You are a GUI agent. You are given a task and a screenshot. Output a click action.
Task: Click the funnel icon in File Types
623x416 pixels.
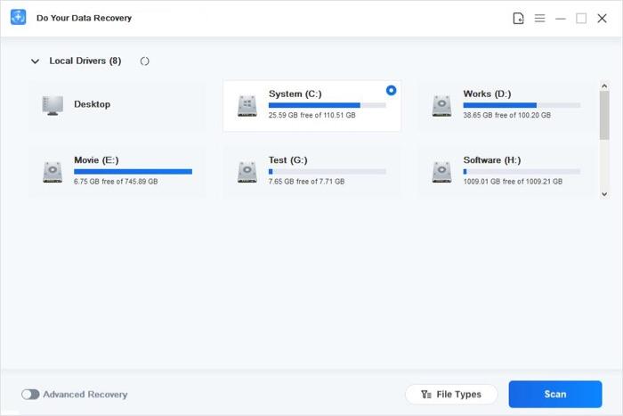(x=426, y=395)
